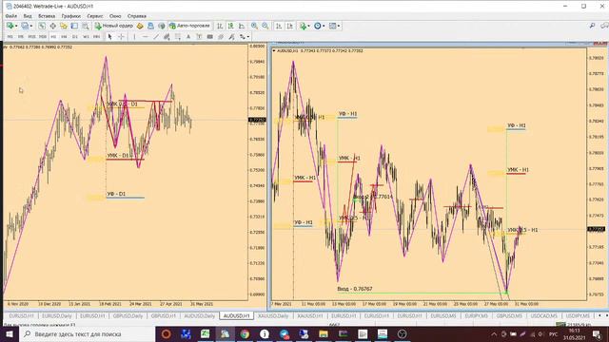Select the Trendline tool
The height and width of the screenshot is (342, 609).
(x=156, y=37)
